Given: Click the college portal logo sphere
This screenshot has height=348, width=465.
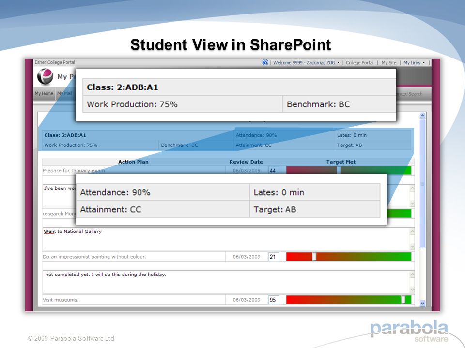Looking at the screenshot, I should pos(45,77).
